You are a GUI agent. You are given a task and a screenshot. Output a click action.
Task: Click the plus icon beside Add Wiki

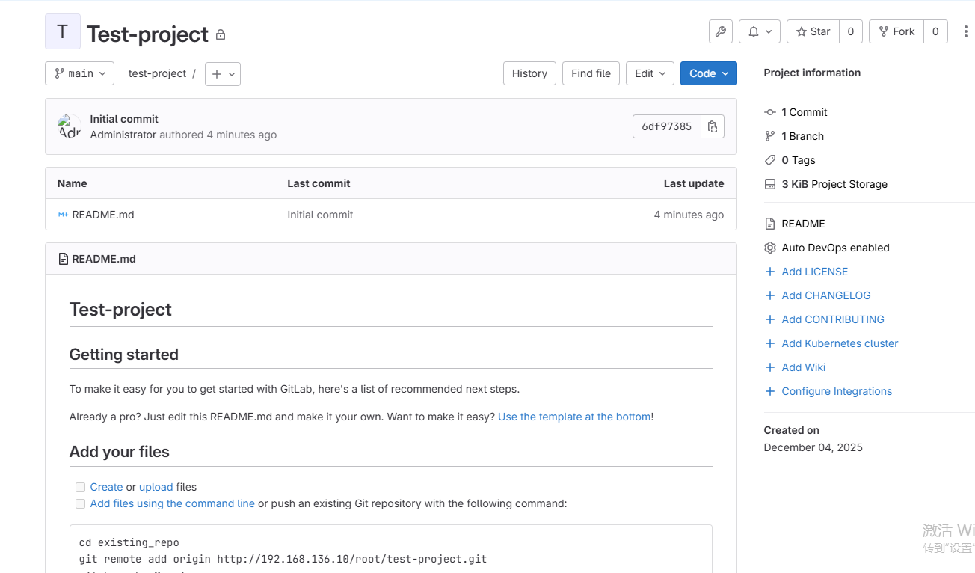pyautogui.click(x=770, y=367)
